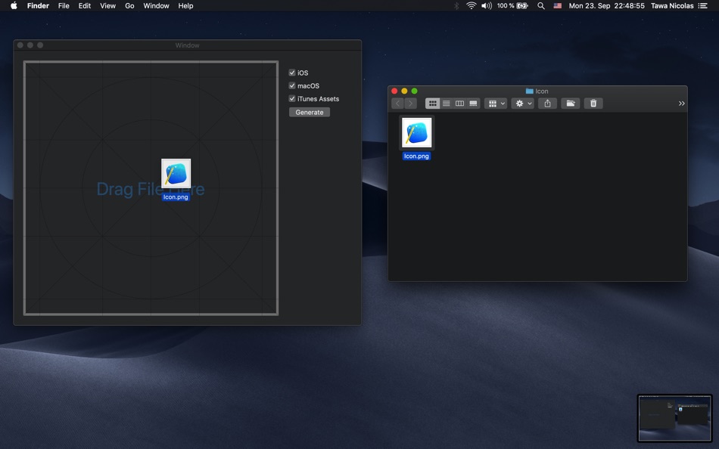719x449 pixels.
Task: Open the Finder menu in menu bar
Action: tap(38, 5)
